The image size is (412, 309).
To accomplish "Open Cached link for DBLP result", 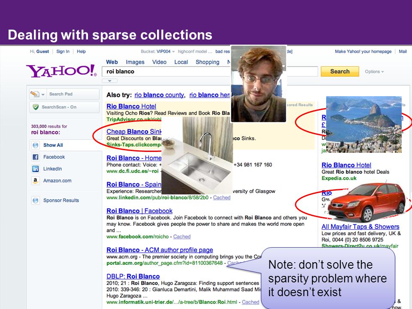I will [x=250, y=302].
